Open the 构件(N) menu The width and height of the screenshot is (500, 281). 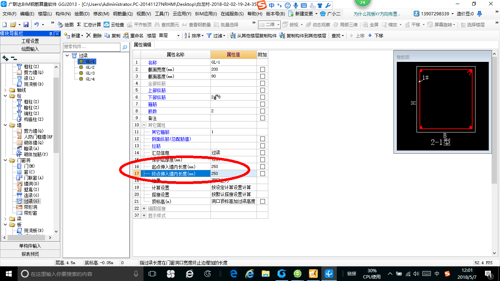point(63,14)
